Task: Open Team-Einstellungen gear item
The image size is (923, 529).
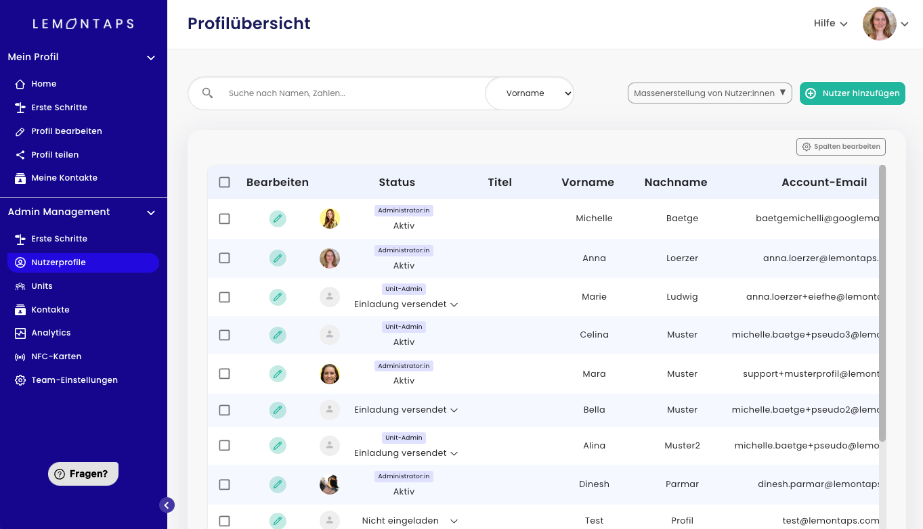Action: tap(74, 380)
